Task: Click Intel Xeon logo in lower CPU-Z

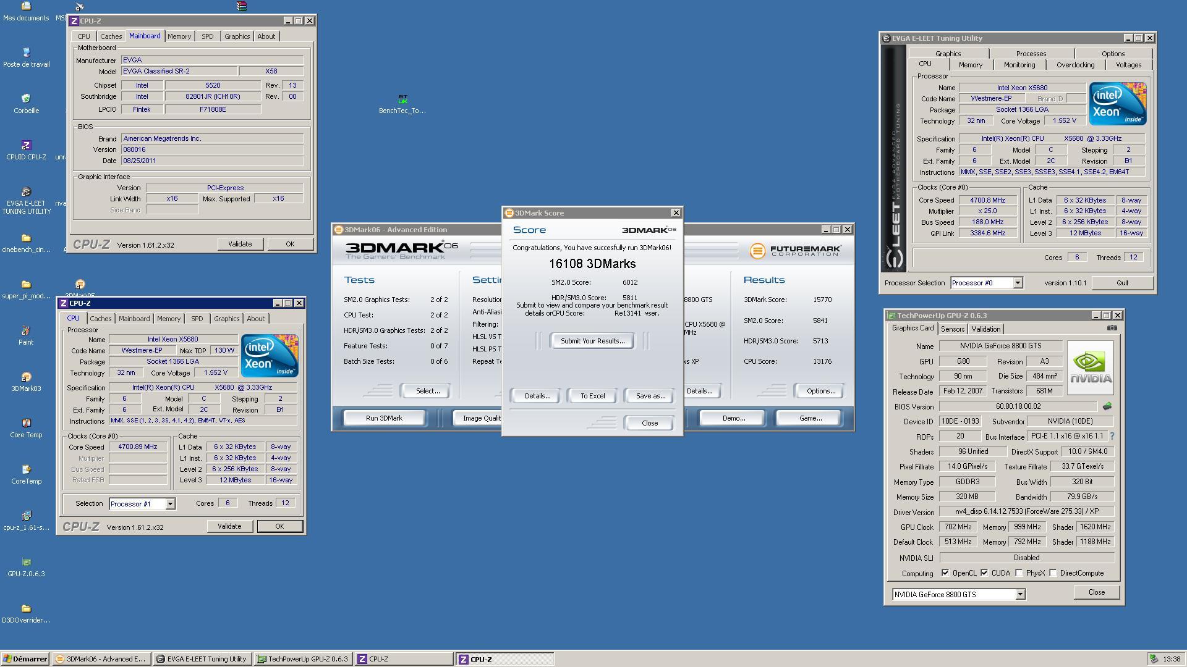Action: (270, 356)
